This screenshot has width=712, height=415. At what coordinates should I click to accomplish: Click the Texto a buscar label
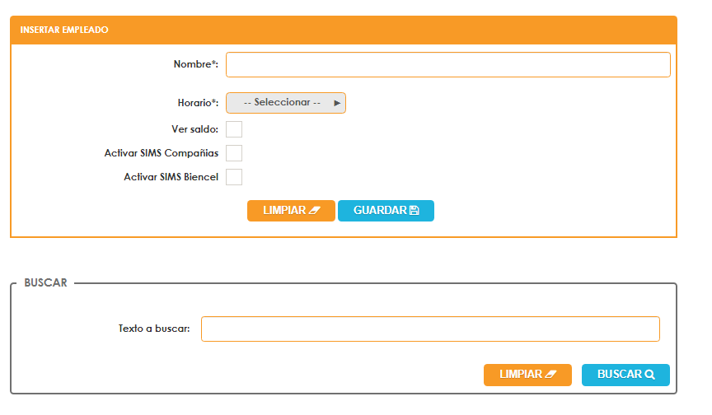[154, 329]
